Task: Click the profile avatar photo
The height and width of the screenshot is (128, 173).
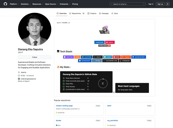Action: 35,29
